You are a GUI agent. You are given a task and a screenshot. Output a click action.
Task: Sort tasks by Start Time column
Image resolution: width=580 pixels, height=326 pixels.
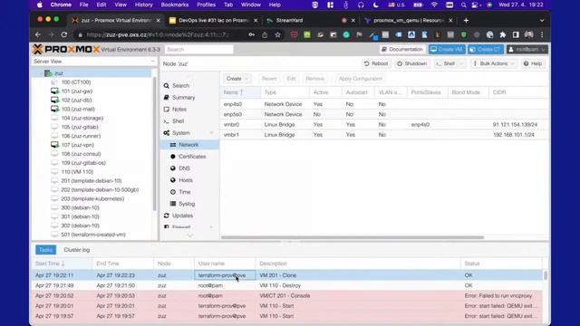pos(62,264)
